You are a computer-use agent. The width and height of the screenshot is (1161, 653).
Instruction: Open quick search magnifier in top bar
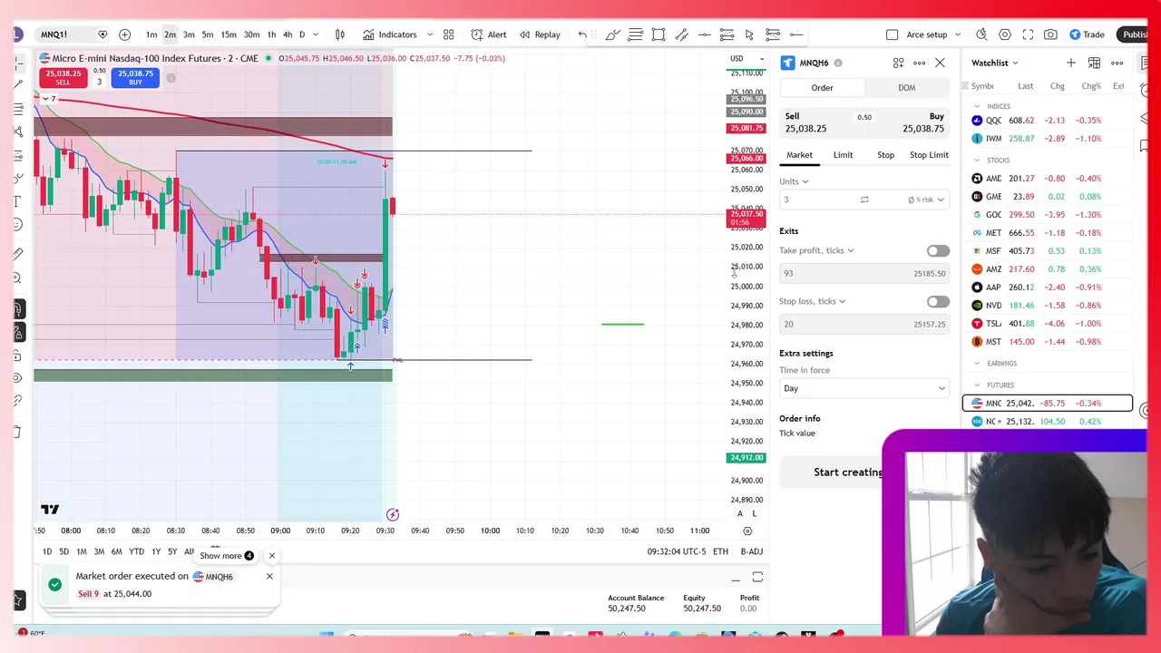(x=981, y=34)
